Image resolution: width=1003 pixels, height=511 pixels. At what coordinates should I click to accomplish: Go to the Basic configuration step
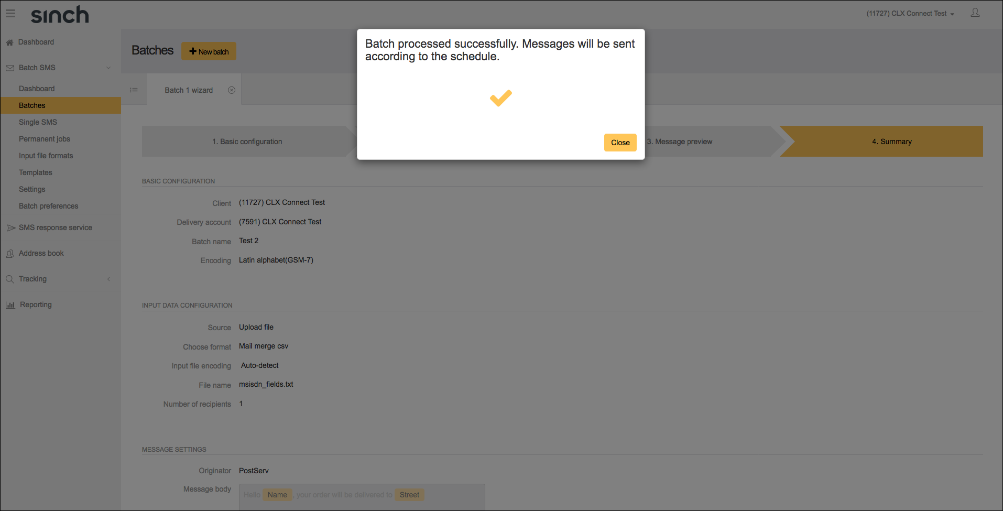coord(247,141)
